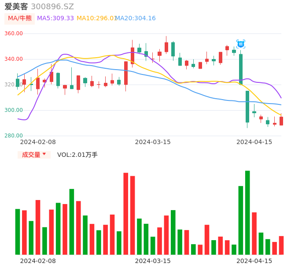The height and width of the screenshot is (267, 302).
Task: Open the MA/牛熊 indicator selector
Action: 20,19
